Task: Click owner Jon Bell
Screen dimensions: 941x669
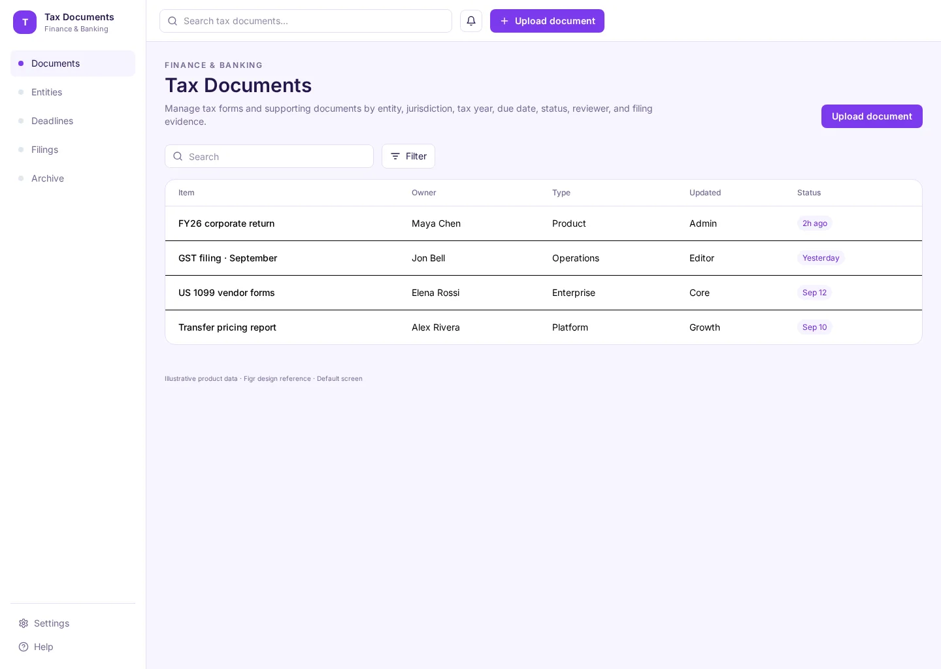Action: 428,258
